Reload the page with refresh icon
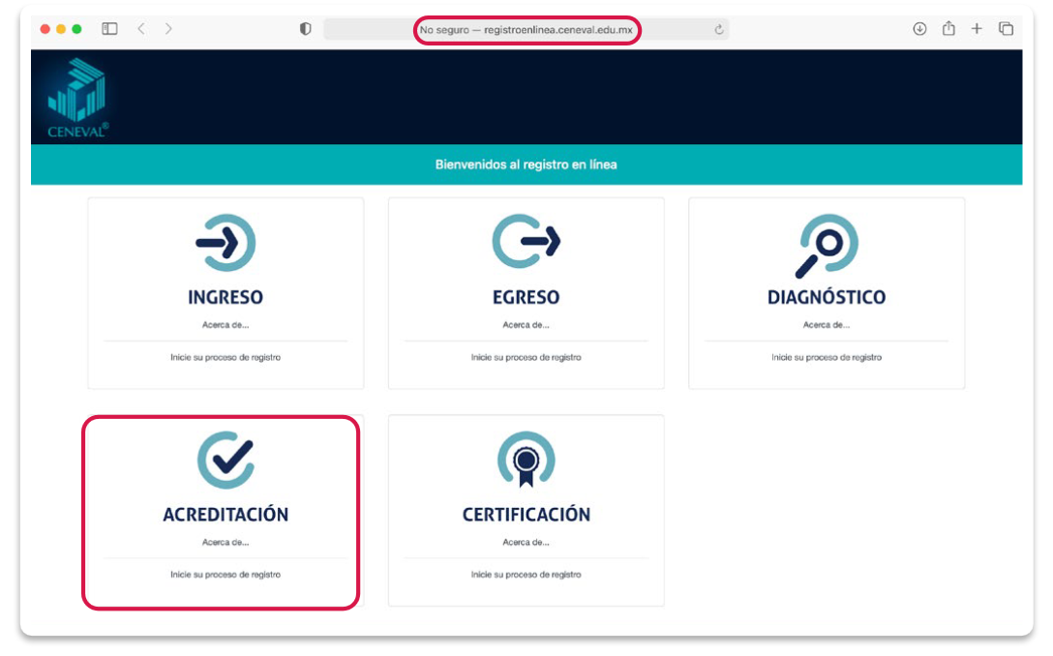The height and width of the screenshot is (656, 1053). click(x=718, y=30)
